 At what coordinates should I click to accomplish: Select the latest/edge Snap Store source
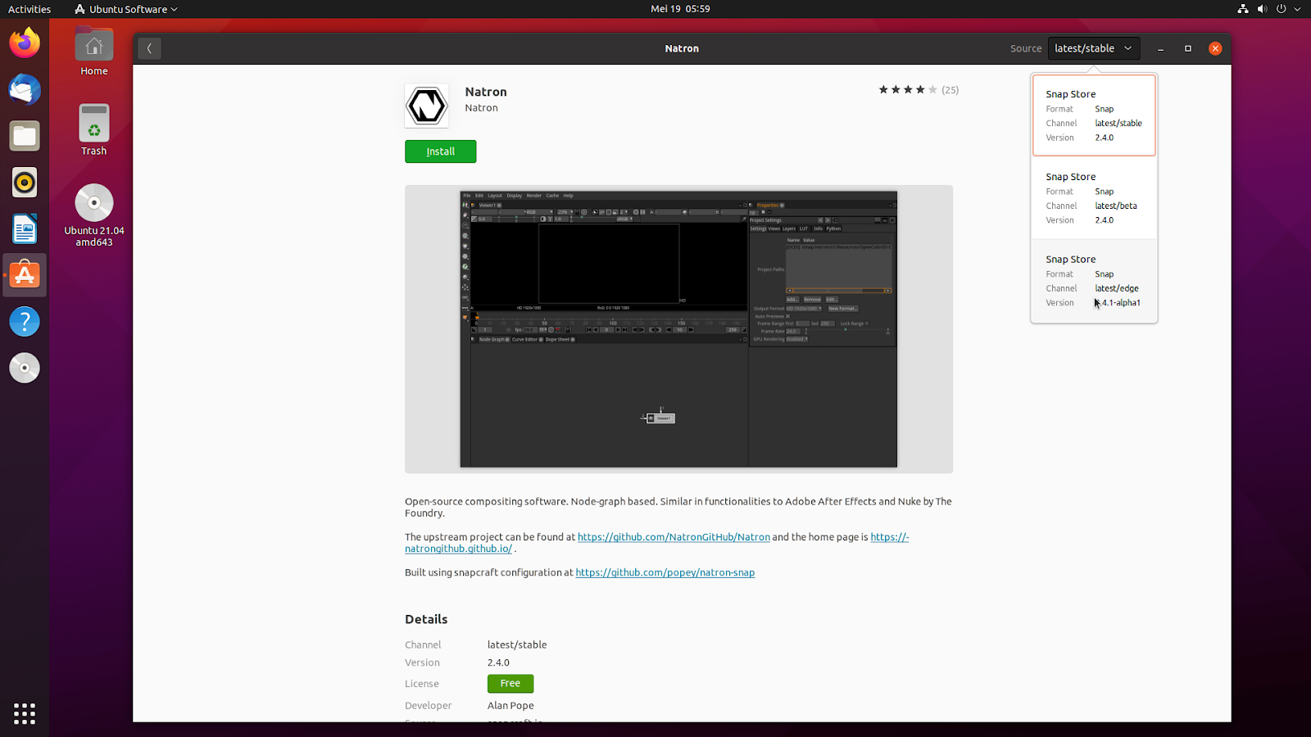1094,280
